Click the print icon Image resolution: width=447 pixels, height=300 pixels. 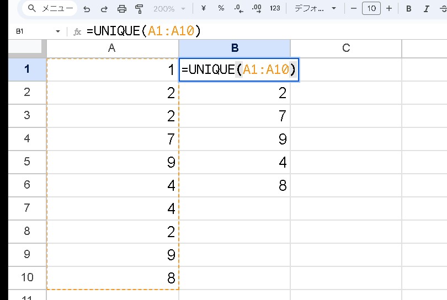pos(122,9)
